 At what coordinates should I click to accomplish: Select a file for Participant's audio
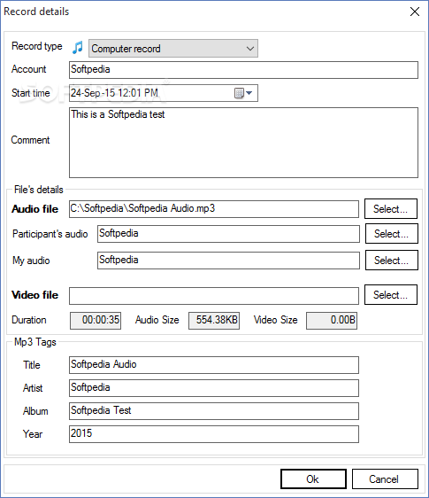point(392,234)
